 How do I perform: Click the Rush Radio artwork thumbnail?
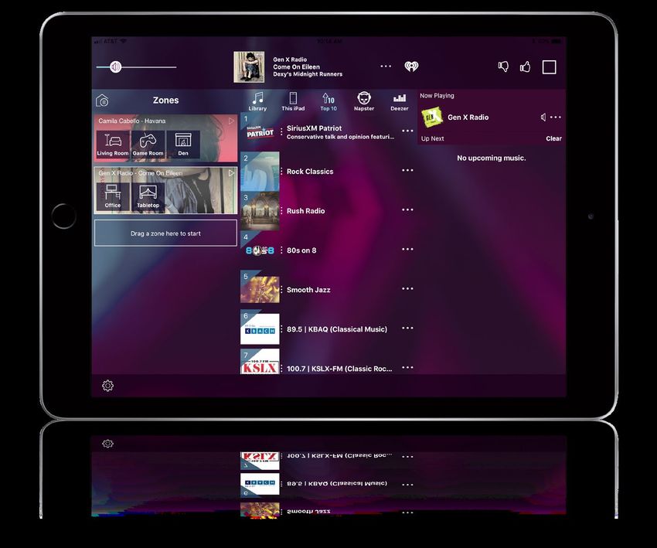coord(260,211)
